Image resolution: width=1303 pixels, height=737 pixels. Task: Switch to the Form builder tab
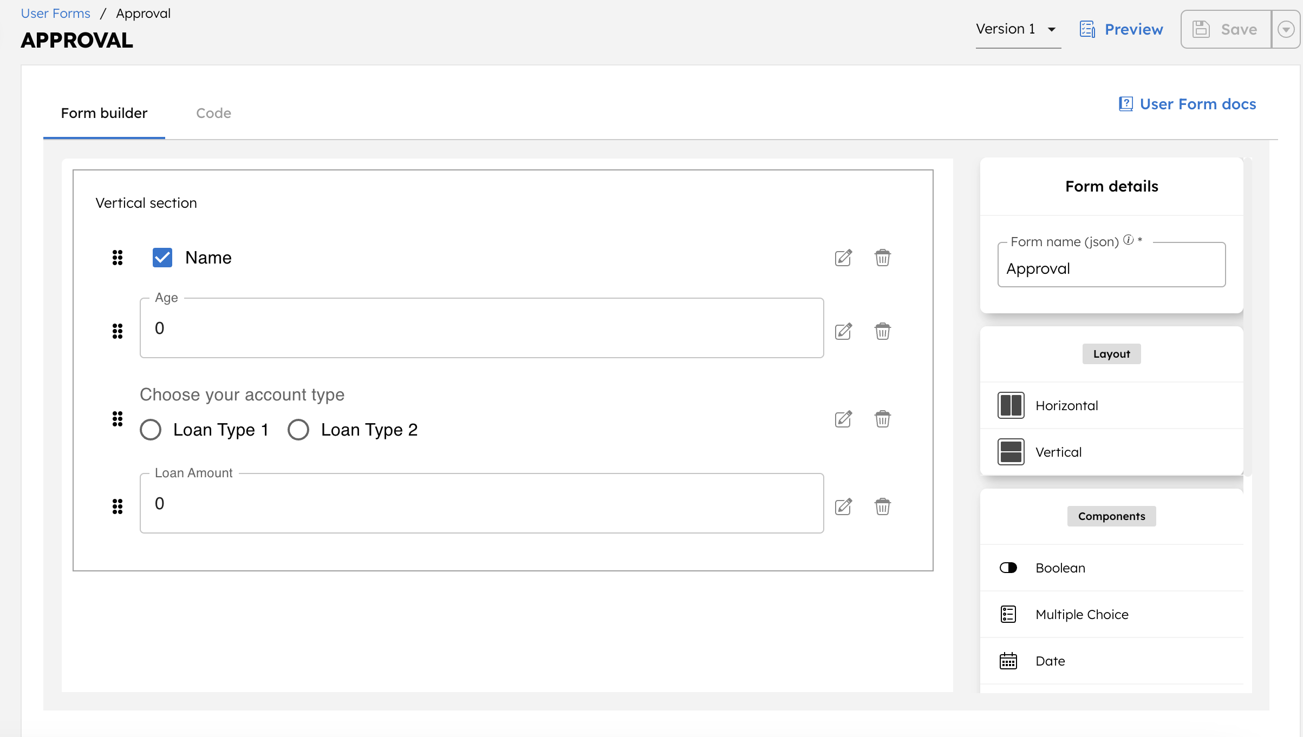point(104,113)
